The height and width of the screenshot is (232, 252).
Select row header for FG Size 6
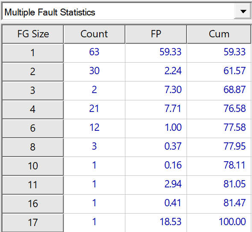click(33, 128)
